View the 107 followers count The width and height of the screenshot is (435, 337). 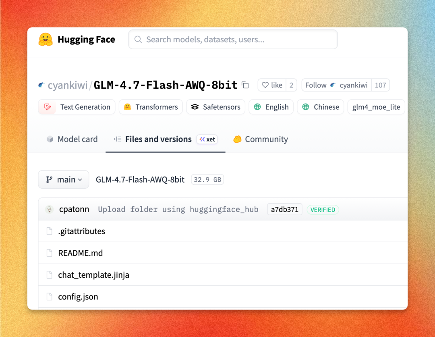[380, 85]
